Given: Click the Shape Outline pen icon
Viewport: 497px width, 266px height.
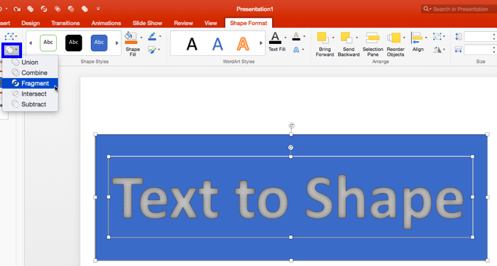Looking at the screenshot, I should [153, 36].
